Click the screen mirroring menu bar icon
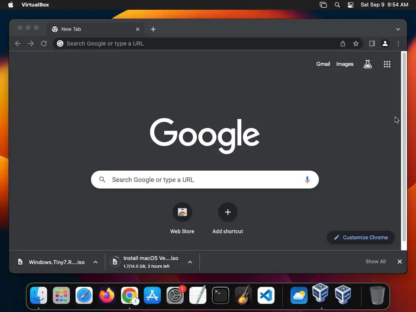The image size is (416, 312). point(323,5)
